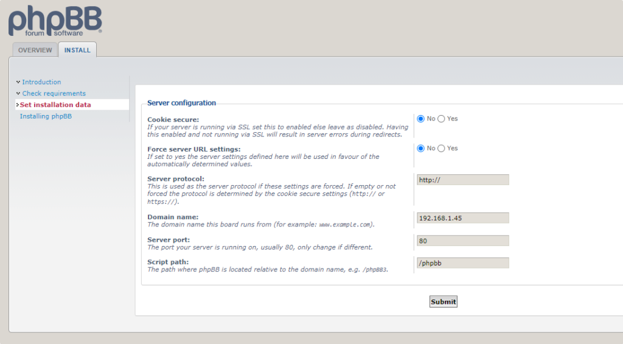623x344 pixels.
Task: Open the Check requirements step
Action: [54, 93]
